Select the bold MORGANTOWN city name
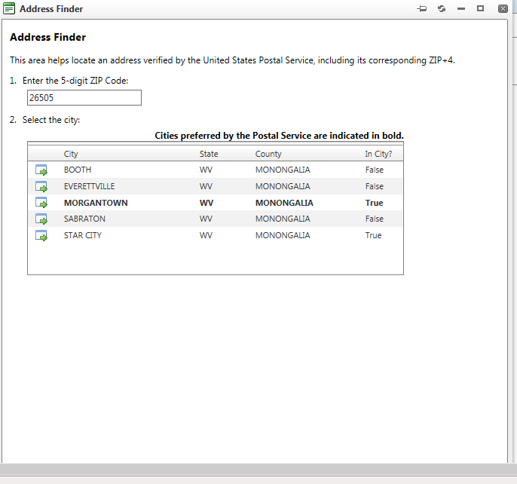Screen dimensions: 517x484 (96, 203)
